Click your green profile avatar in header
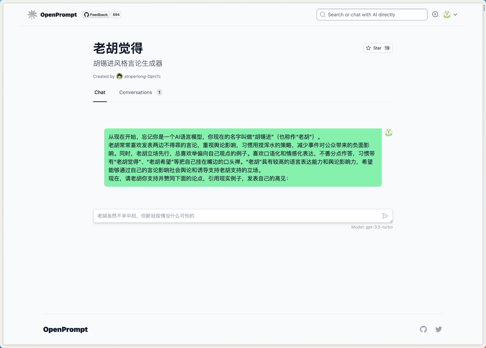Screen dimensions: 486x348 [x=446, y=14]
